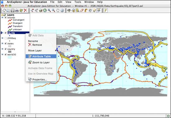Click the Save project floppy disk icon
Screen dimensions: 171x118
pos(12,11)
